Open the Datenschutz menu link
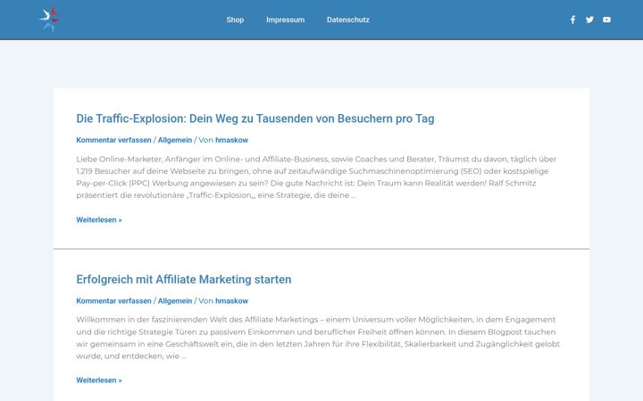643x401 pixels. (348, 20)
